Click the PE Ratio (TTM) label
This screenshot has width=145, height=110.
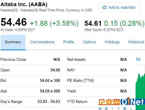pos(80,81)
